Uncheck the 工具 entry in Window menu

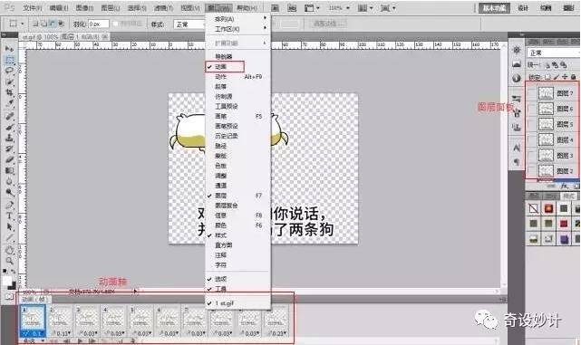click(237, 289)
